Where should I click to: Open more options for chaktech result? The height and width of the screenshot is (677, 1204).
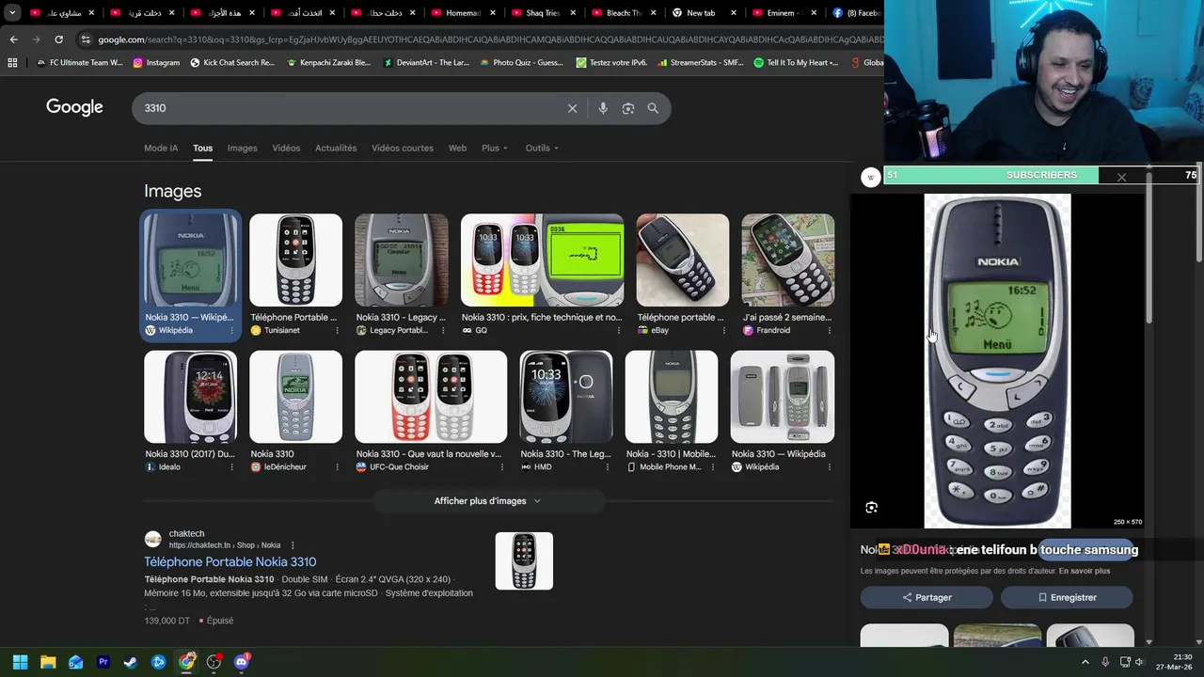click(293, 545)
